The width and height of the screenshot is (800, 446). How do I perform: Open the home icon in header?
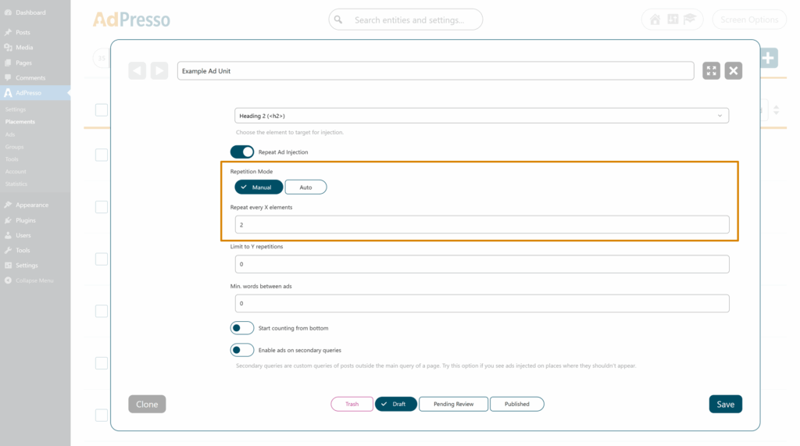[x=655, y=20]
